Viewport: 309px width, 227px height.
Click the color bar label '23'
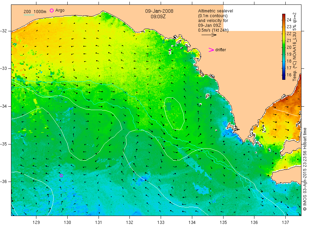pyautogui.click(x=289, y=26)
